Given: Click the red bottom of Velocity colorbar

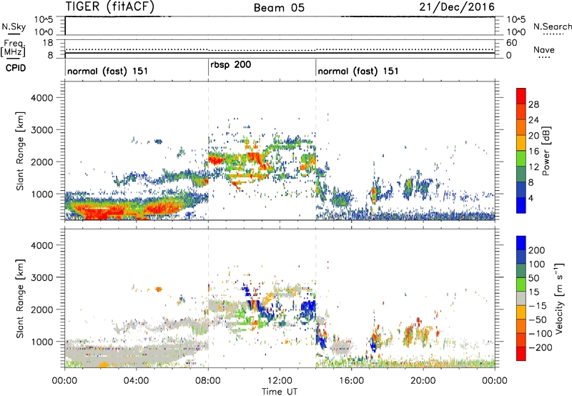Looking at the screenshot, I should click(521, 354).
